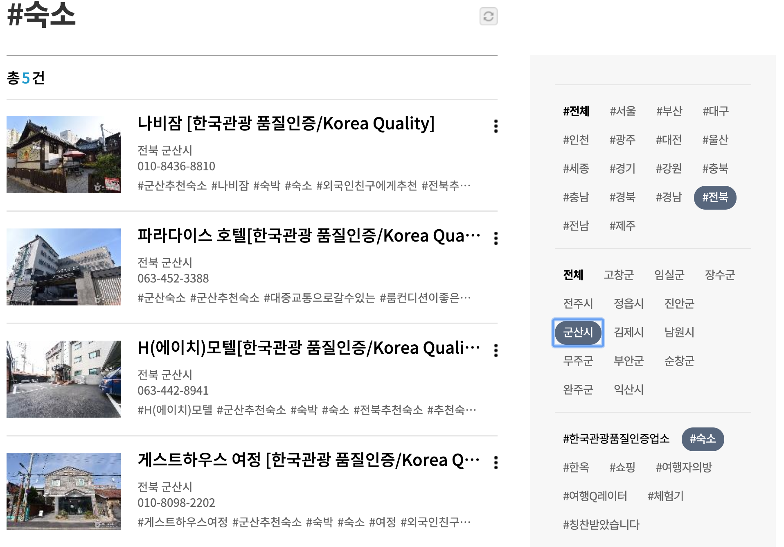Refresh the #숙소 search results
The image size is (784, 547).
(x=488, y=17)
